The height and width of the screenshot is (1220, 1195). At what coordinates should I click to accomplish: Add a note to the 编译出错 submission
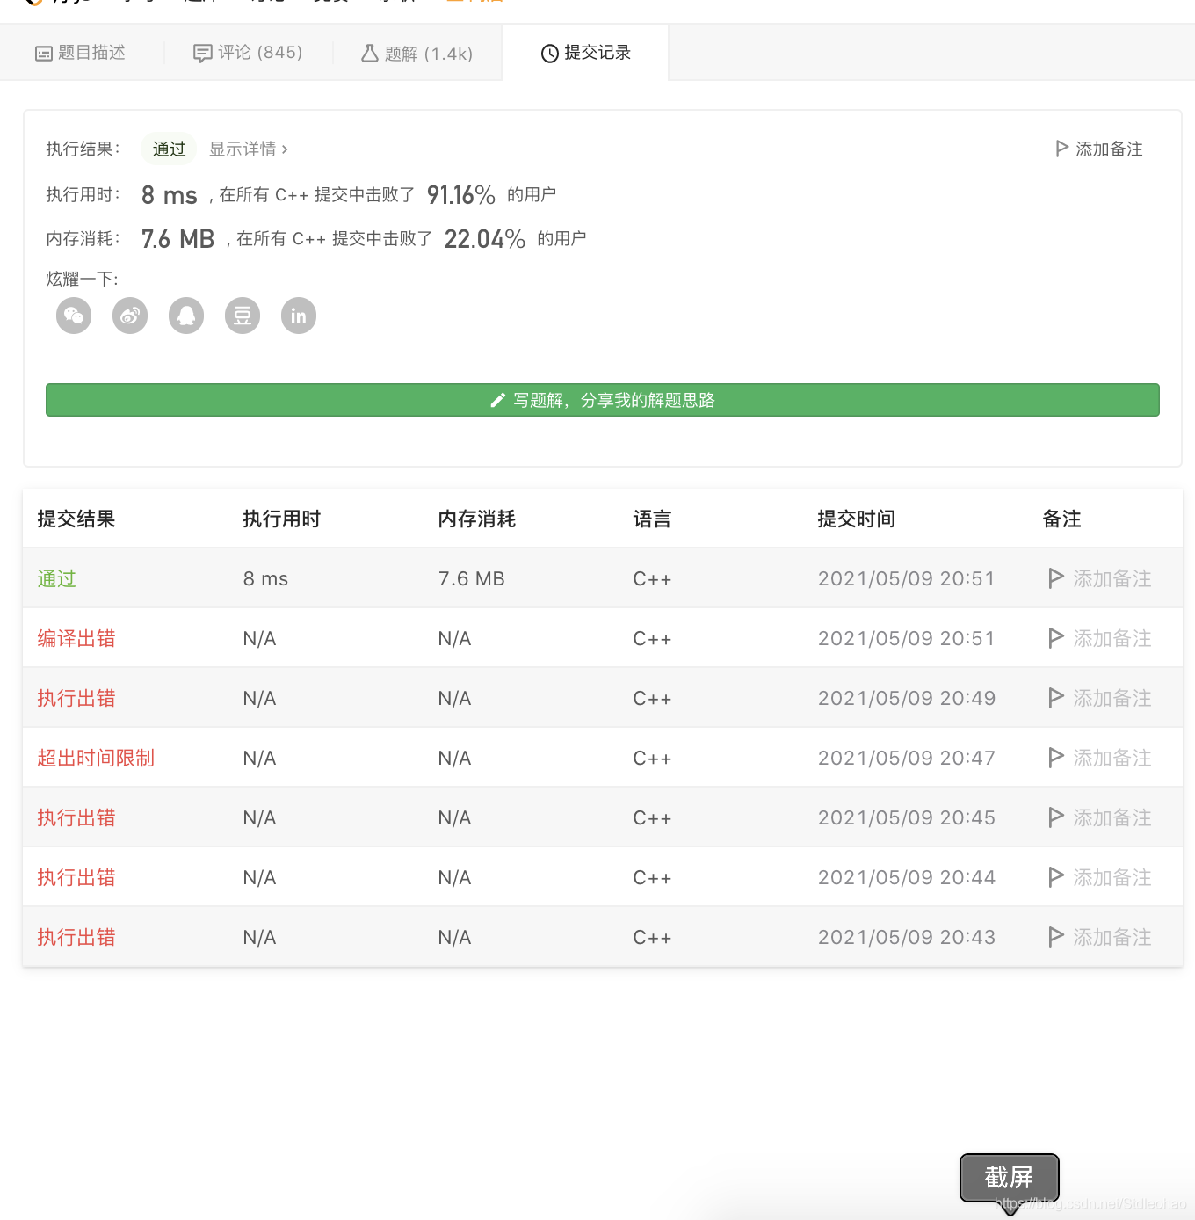pos(1099,637)
